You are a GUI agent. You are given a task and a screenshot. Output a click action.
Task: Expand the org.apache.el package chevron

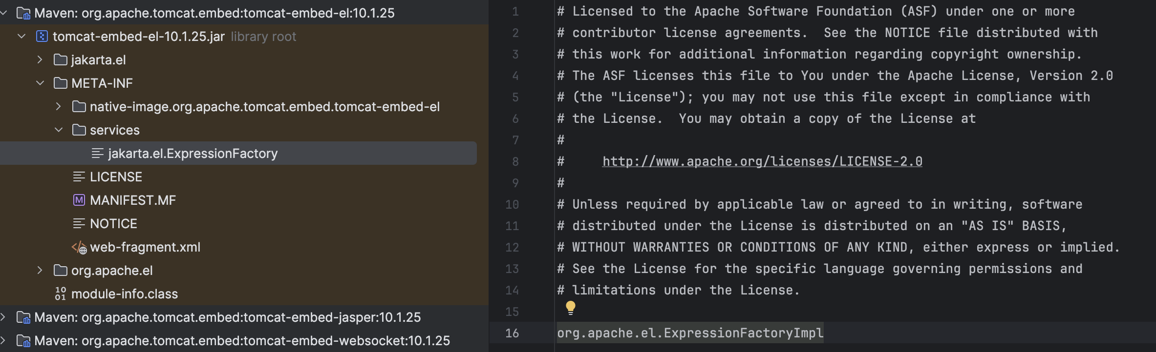click(x=40, y=271)
